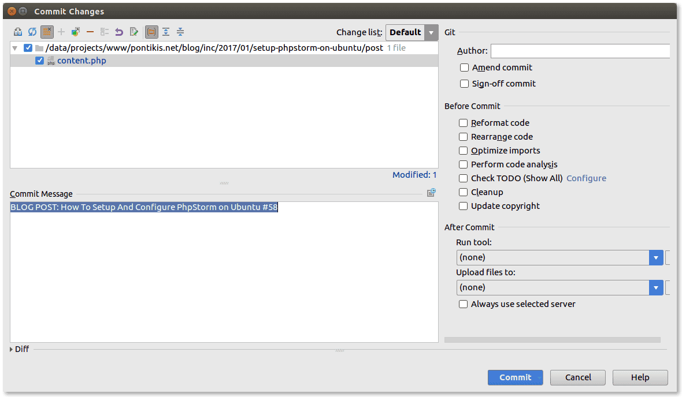Enable Optimize imports checkbox
Screen dimensions: 682x397
click(463, 151)
